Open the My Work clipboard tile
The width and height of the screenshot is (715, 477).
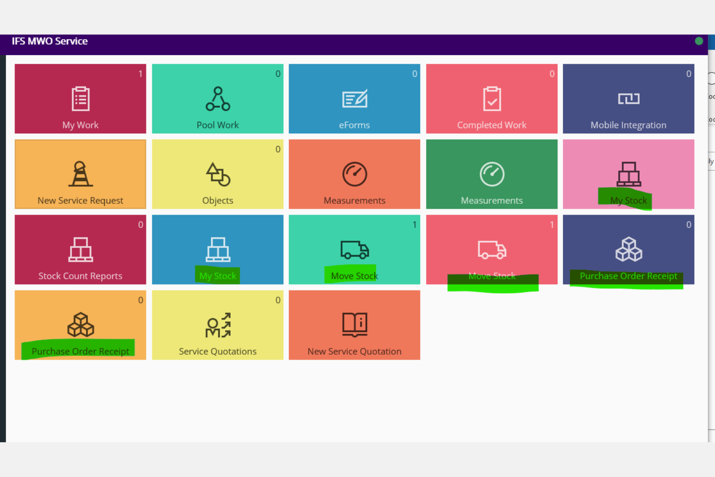(80, 99)
